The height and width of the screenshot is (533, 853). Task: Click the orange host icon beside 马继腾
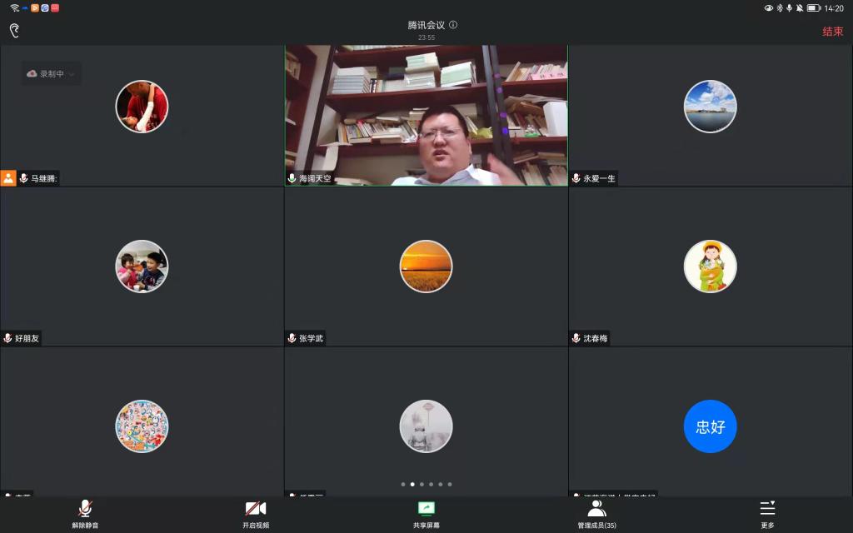(8, 178)
